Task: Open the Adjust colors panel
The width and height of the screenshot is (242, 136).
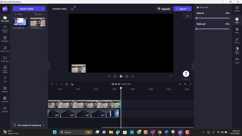Action: 237,51
